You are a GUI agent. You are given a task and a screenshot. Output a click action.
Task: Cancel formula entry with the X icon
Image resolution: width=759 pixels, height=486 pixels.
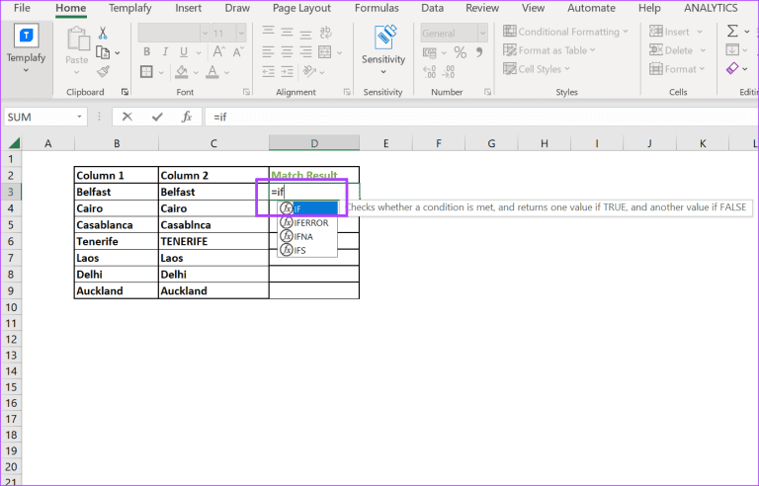pos(127,117)
